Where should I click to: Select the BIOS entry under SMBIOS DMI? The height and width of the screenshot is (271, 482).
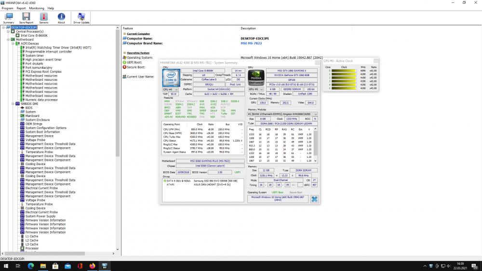(29, 108)
